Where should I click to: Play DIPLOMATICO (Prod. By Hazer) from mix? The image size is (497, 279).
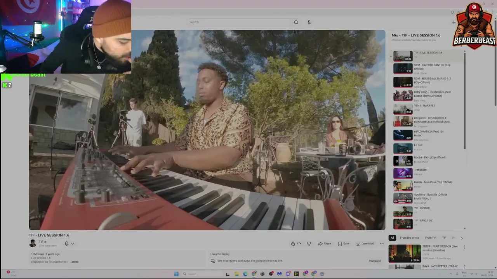click(x=427, y=135)
